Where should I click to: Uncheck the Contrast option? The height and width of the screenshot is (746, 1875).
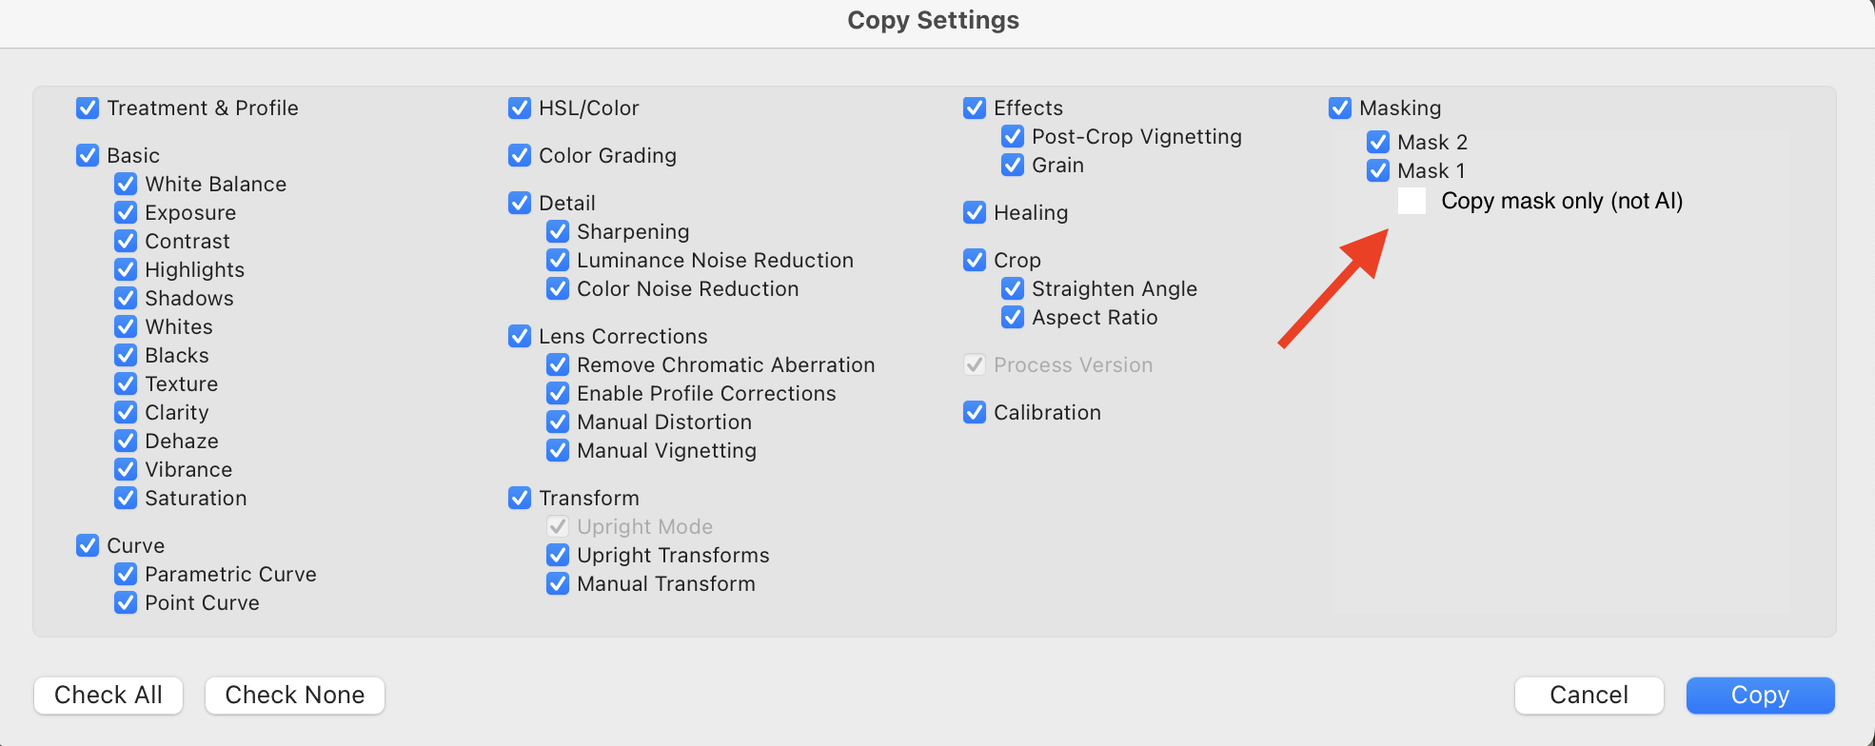(126, 241)
